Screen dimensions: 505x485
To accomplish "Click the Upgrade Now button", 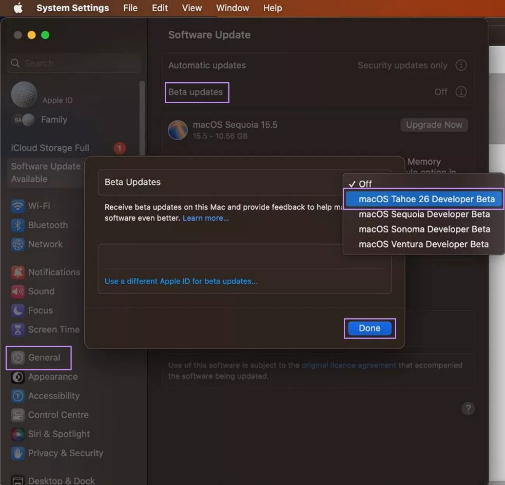I will tap(434, 125).
